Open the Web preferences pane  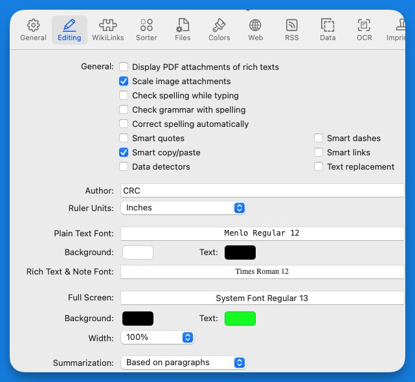pos(255,30)
